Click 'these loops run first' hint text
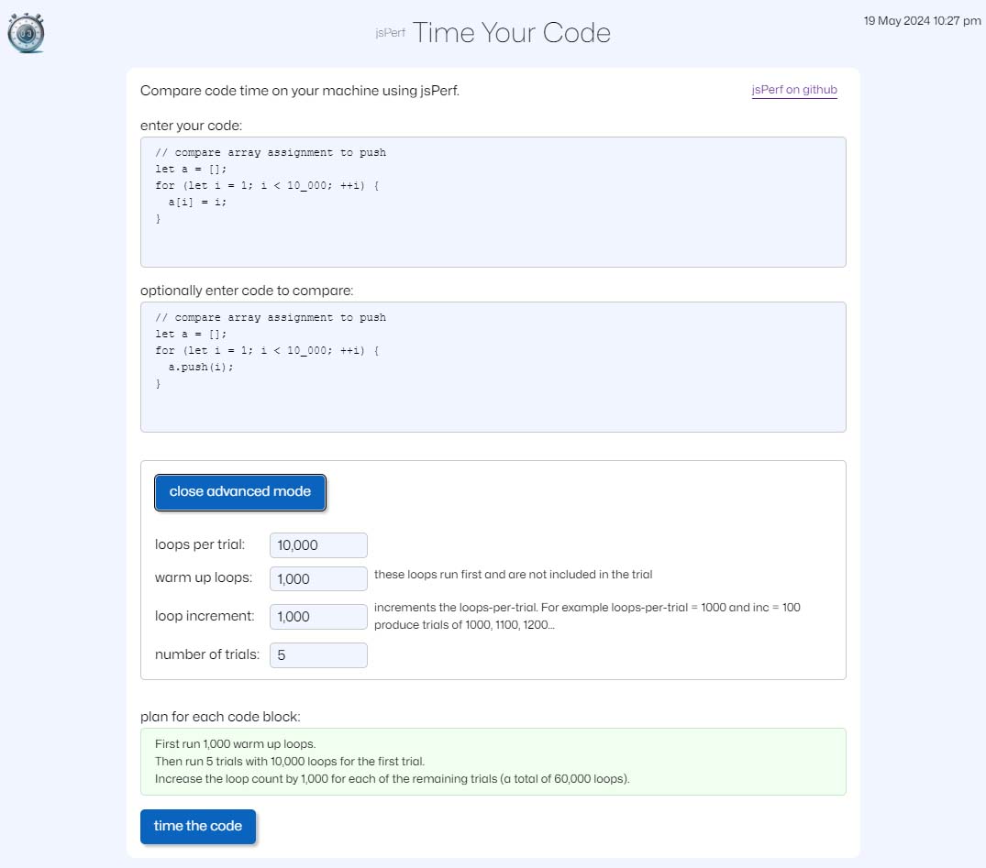The width and height of the screenshot is (986, 868). [513, 575]
